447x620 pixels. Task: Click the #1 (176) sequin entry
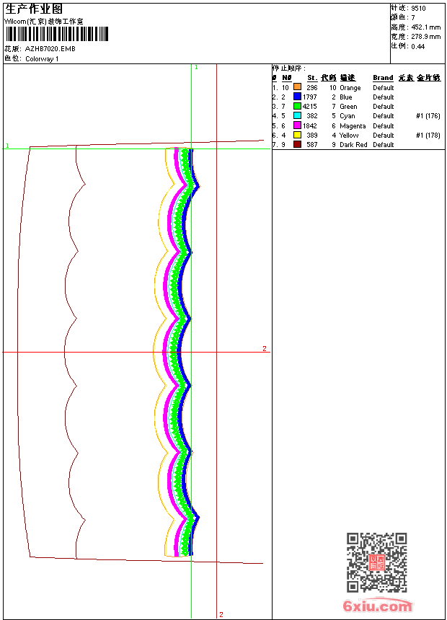[428, 115]
